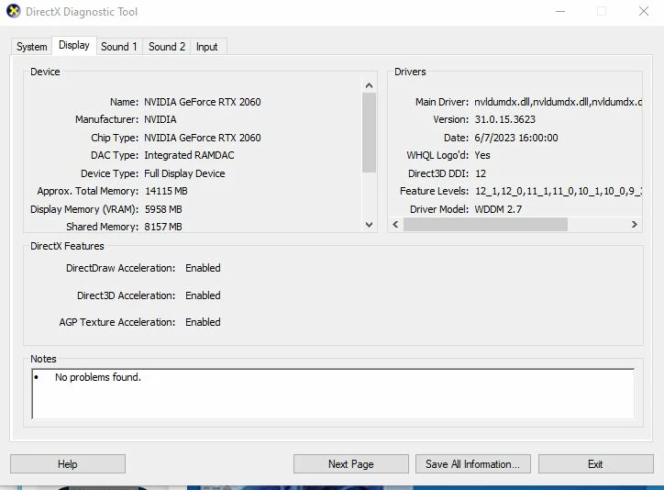
Task: Click Drivers panel scroll left arrow
Action: [395, 225]
